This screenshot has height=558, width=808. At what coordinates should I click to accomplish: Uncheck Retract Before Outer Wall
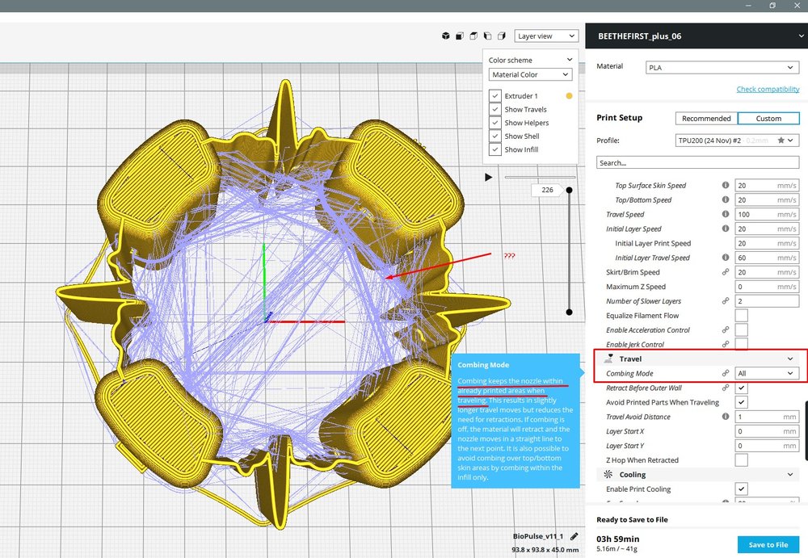click(x=741, y=388)
